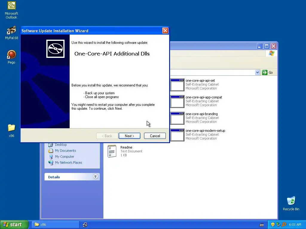306x229 pixels.
Task: Open the address bar dropdown arrow
Action: [257, 72]
